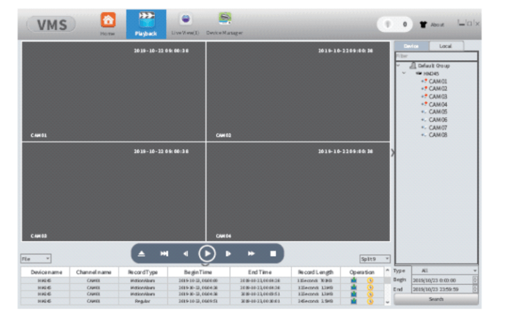Click the fast forward icon
This screenshot has width=508, height=316.
pos(251,254)
